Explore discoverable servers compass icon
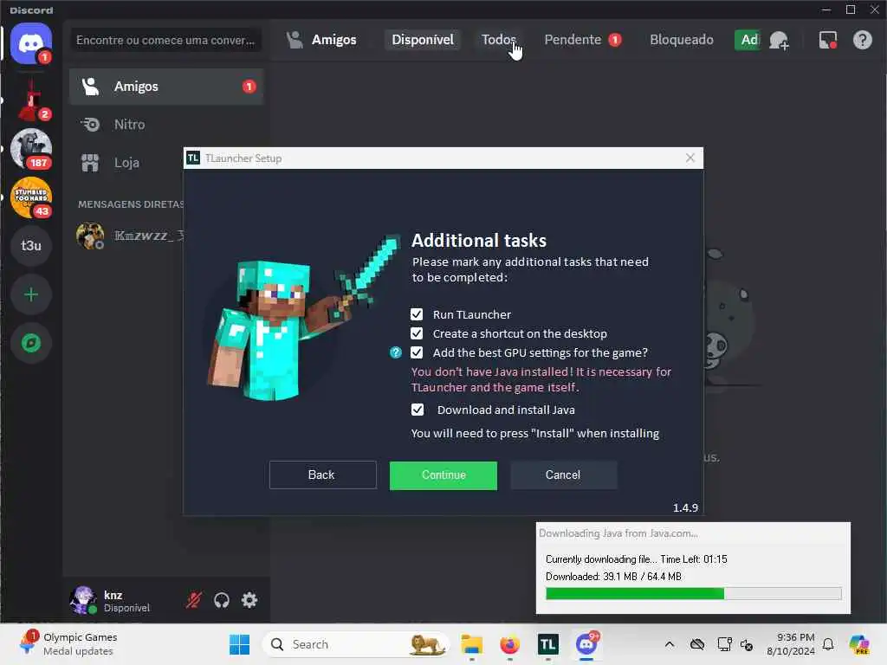 31,343
